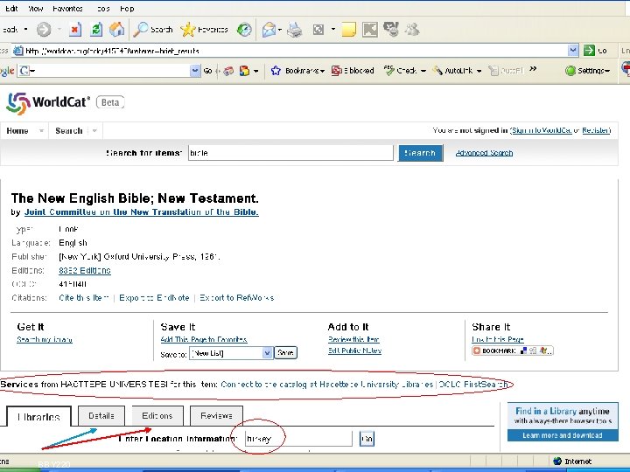Switch to the Editions tab

157,416
